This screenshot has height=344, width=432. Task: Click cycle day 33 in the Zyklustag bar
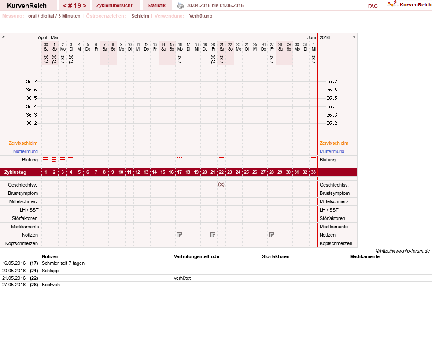click(x=313, y=172)
